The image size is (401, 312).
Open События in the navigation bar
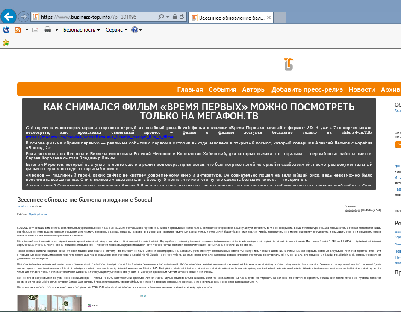click(222, 90)
